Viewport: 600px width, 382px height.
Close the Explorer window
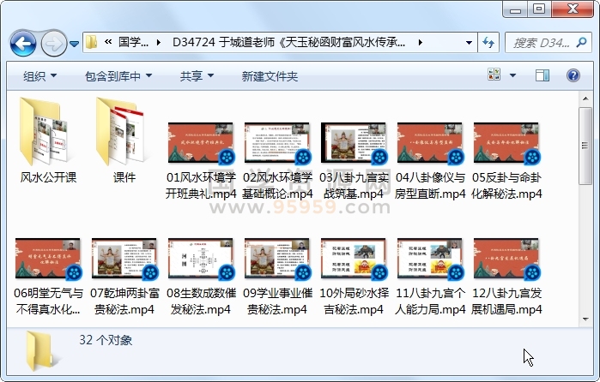pyautogui.click(x=573, y=9)
